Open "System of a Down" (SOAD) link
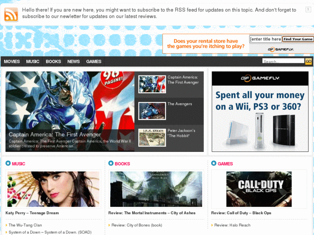This screenshot has width=314, height=235. point(50,232)
